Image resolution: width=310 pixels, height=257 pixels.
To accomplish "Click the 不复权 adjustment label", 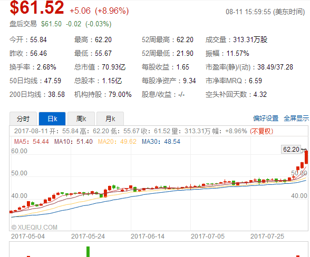I will [x=261, y=131].
